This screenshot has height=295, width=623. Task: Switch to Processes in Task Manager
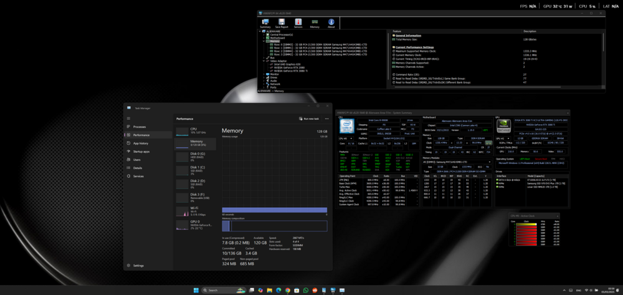coord(140,127)
